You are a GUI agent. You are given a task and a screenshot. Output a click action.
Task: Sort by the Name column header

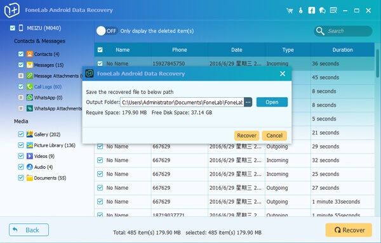[x=123, y=49]
